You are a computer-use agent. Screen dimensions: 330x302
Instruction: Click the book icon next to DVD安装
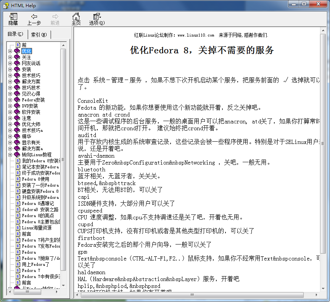coord(17,106)
